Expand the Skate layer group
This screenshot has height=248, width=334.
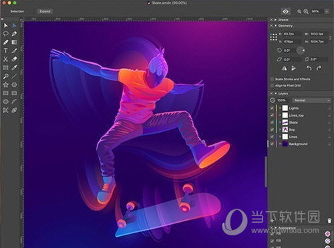280,122
